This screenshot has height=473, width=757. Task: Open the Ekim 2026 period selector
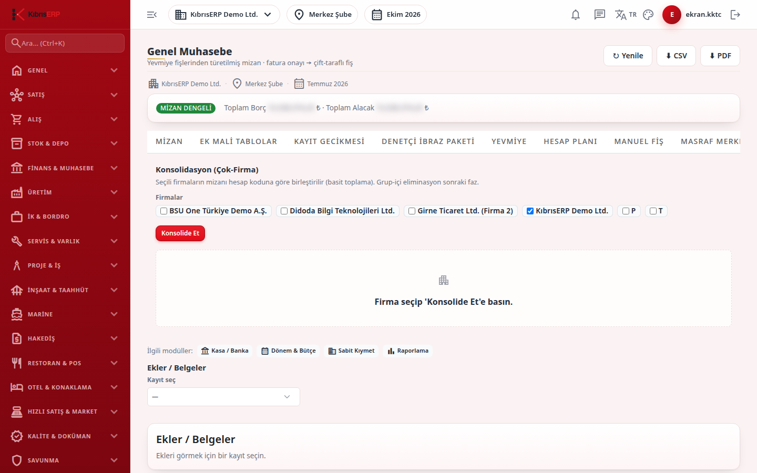(395, 15)
